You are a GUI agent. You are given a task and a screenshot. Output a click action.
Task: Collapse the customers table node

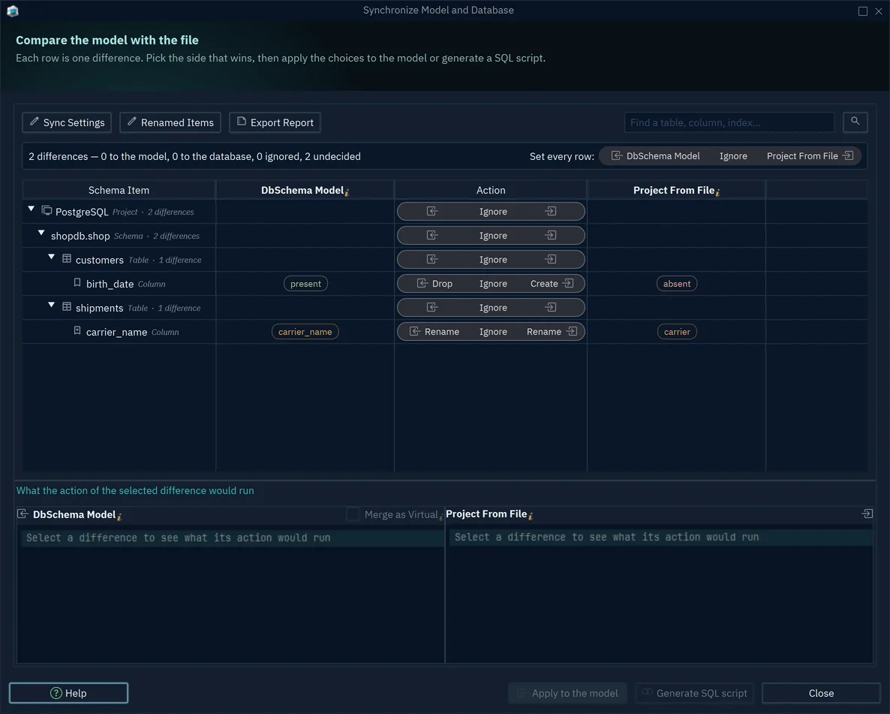(51, 258)
